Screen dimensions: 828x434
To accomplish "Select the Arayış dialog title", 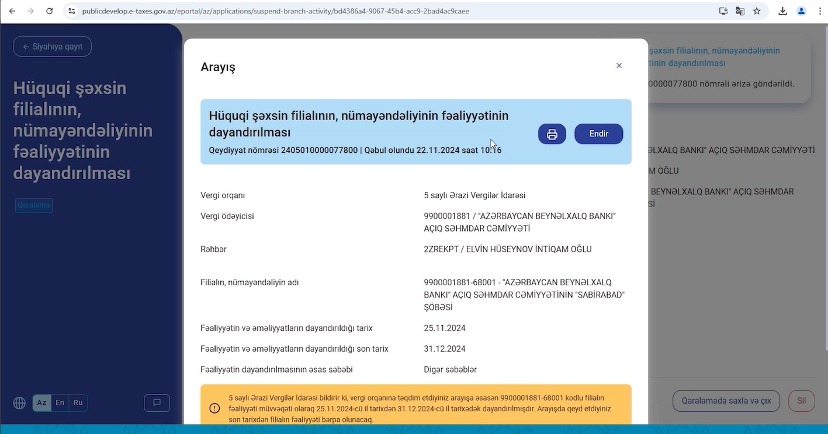I will pyautogui.click(x=218, y=67).
